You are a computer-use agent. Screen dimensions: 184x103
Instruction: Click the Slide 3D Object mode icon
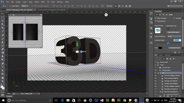coord(126,6)
